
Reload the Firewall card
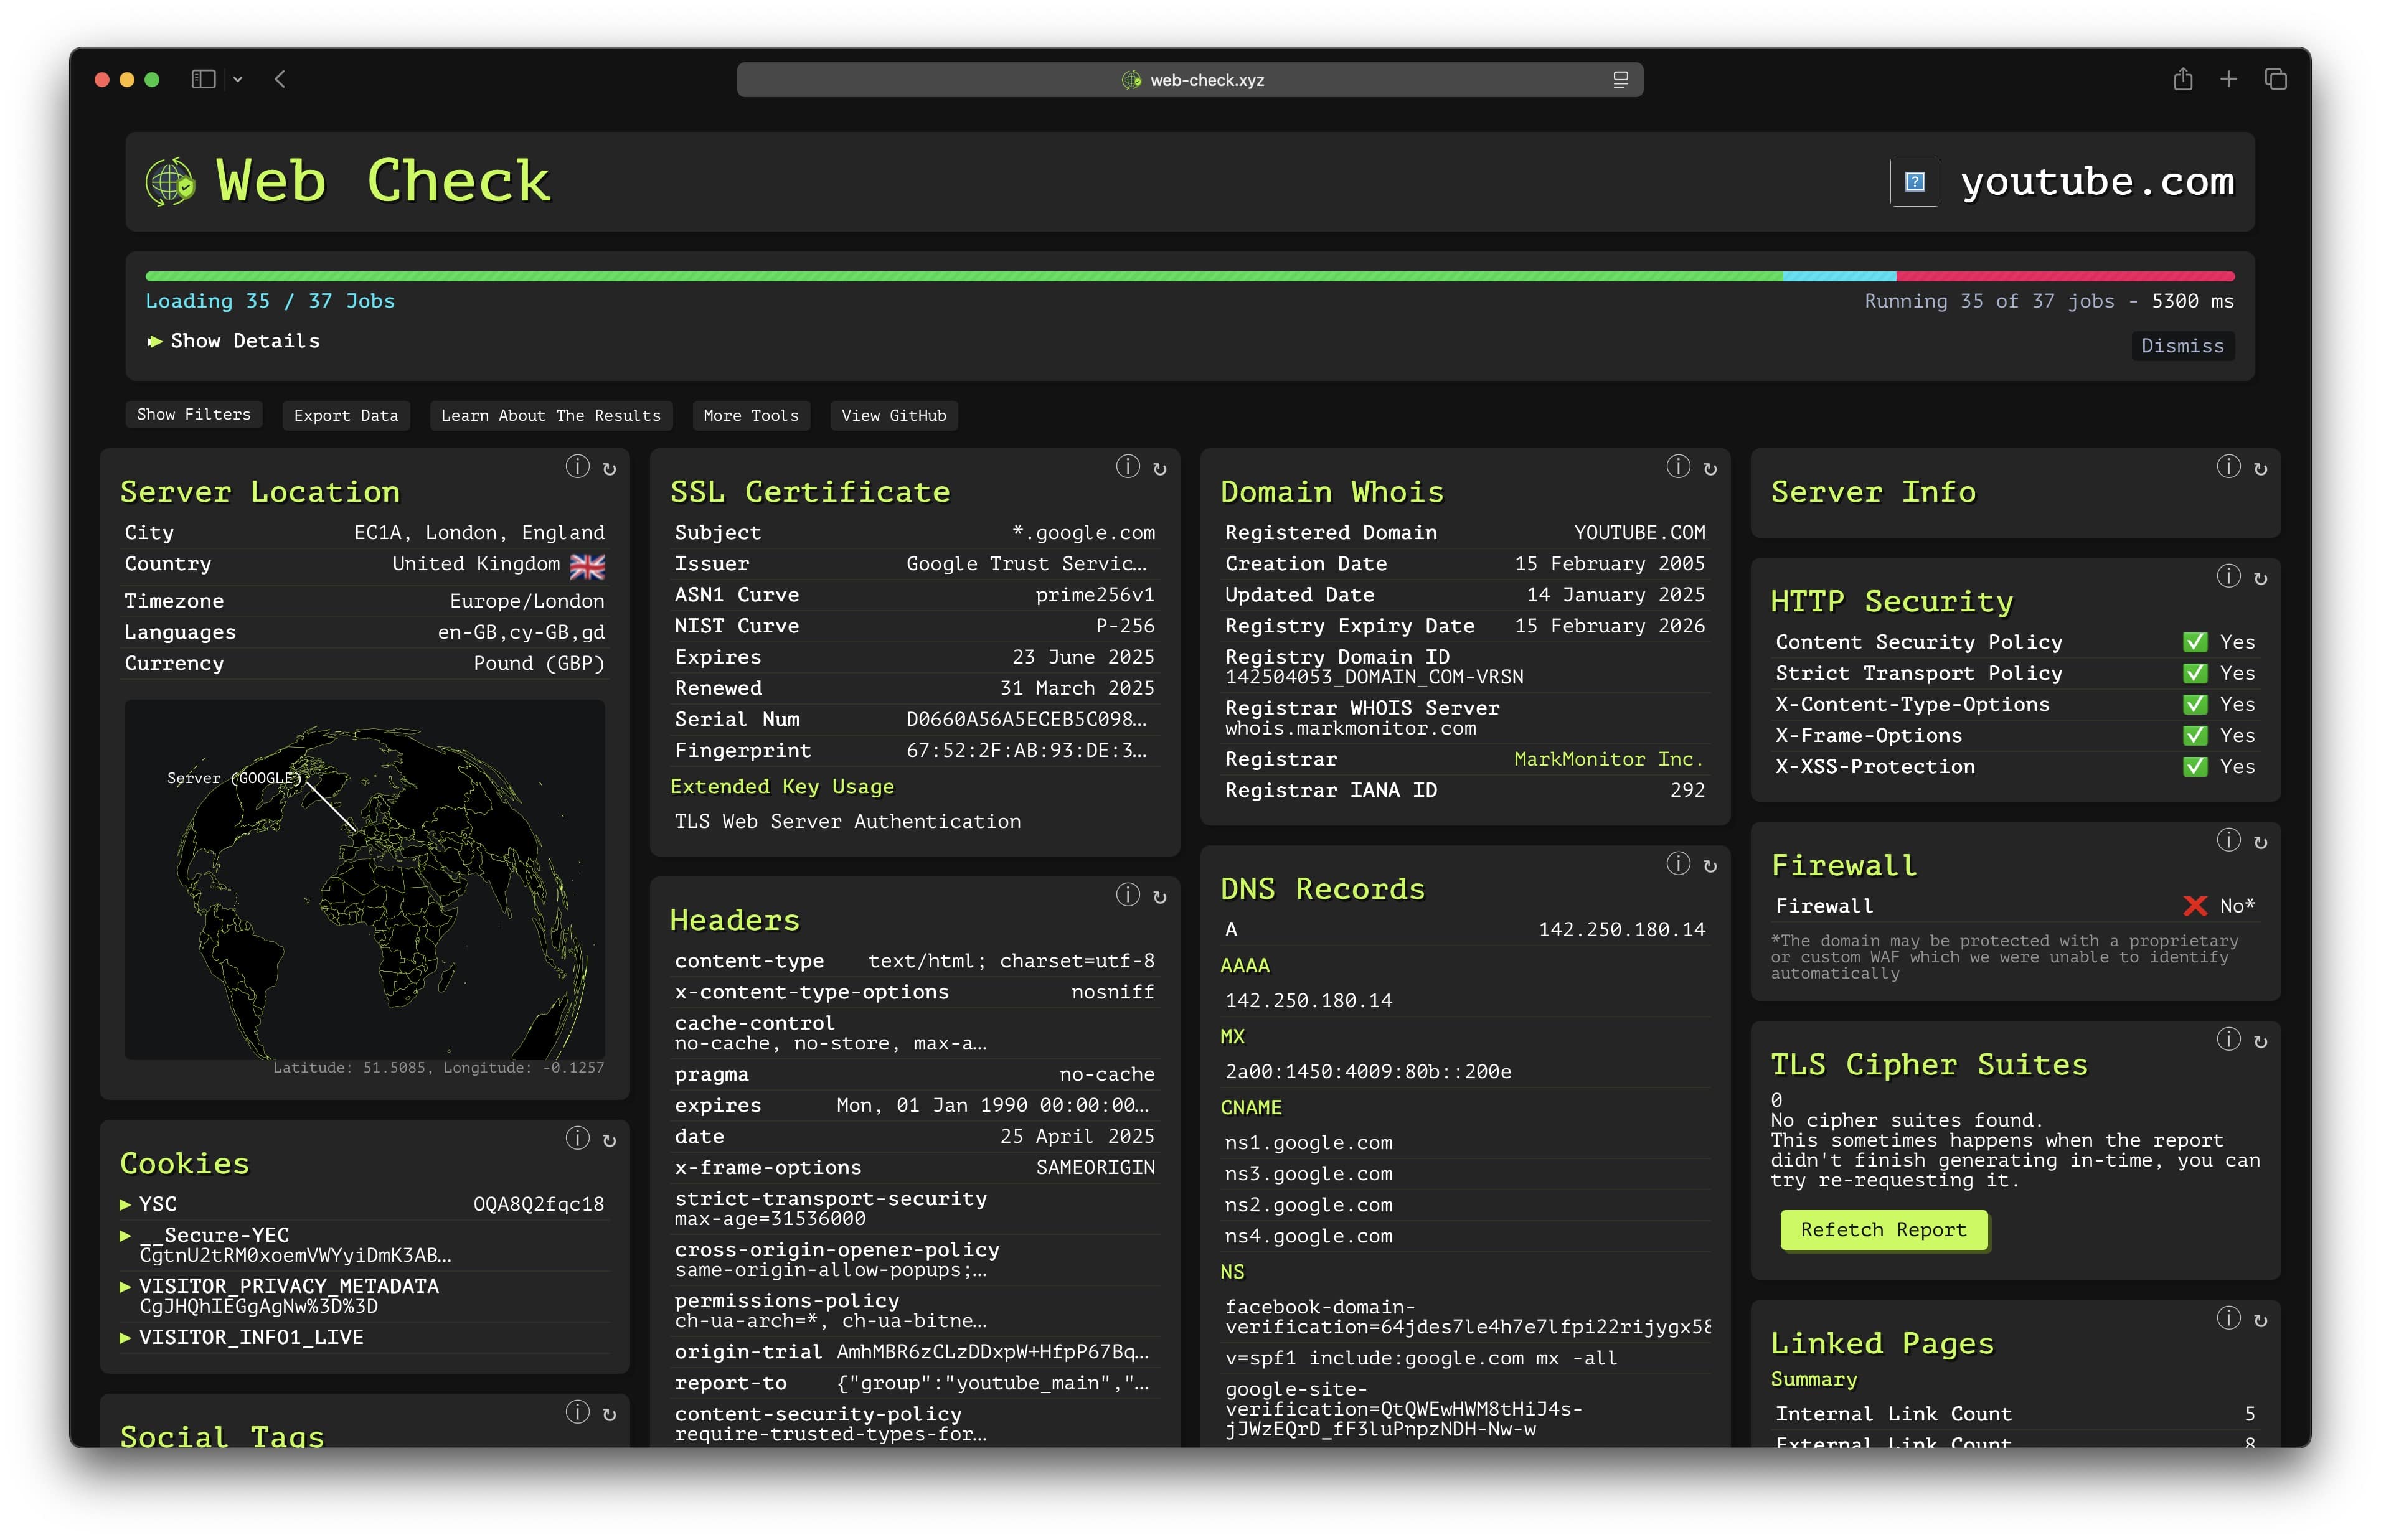(x=2260, y=842)
